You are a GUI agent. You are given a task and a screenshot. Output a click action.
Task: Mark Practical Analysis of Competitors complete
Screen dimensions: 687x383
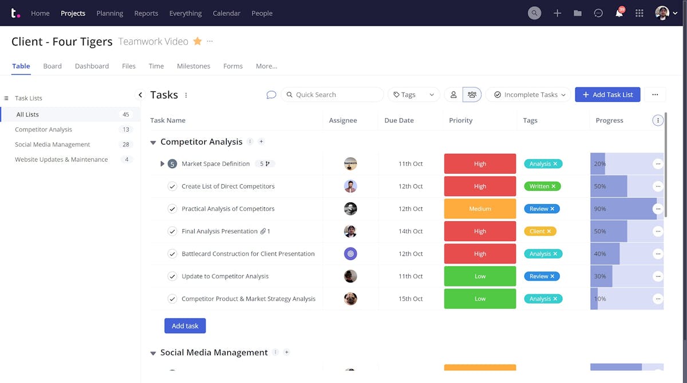tap(172, 209)
